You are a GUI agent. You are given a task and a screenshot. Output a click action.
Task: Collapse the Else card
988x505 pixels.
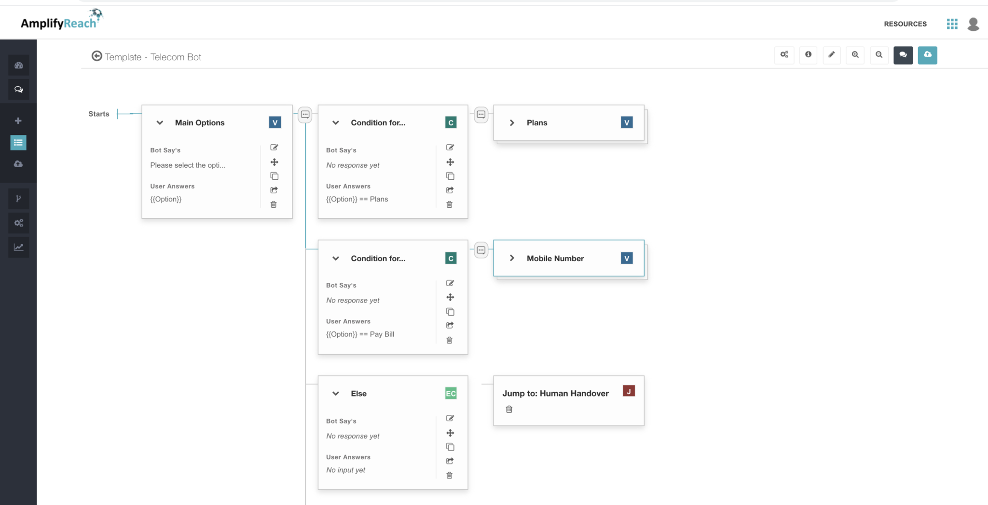tap(336, 394)
